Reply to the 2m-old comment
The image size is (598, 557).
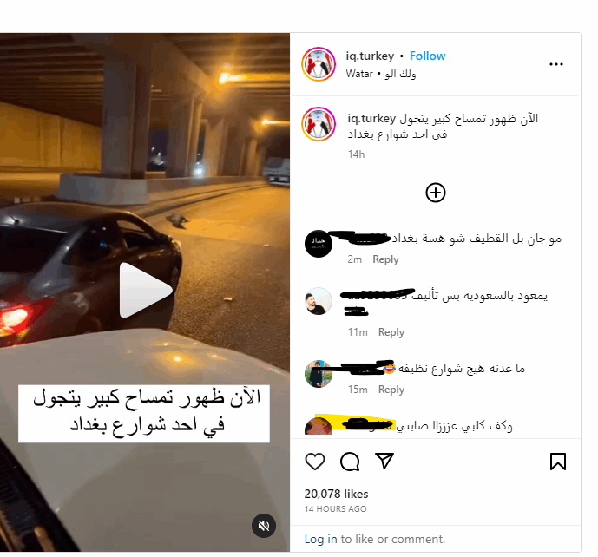point(385,259)
